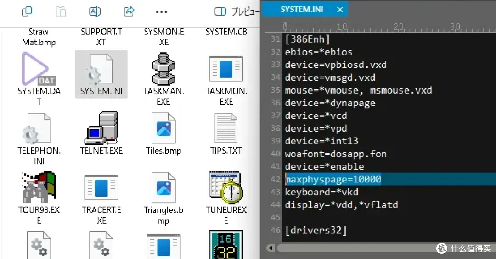Click the [386Enh] section header line
Viewport: 496px width, 259px height.
click(307, 39)
